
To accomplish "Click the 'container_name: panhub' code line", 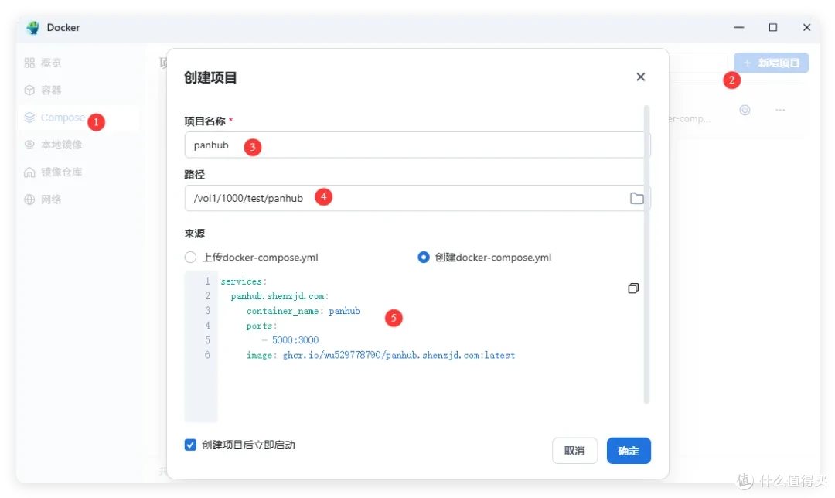I will (303, 311).
